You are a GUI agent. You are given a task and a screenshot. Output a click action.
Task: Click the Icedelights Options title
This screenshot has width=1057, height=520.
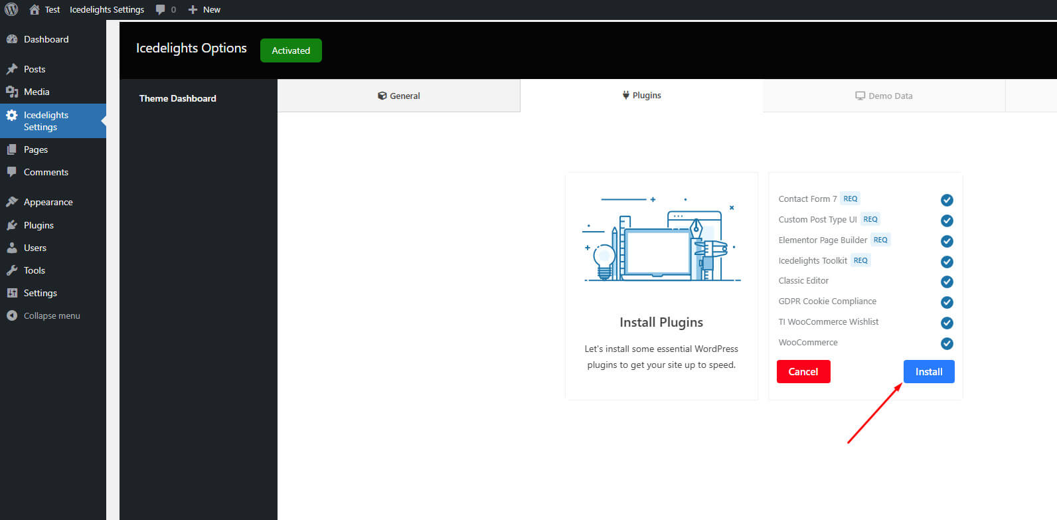coord(191,48)
